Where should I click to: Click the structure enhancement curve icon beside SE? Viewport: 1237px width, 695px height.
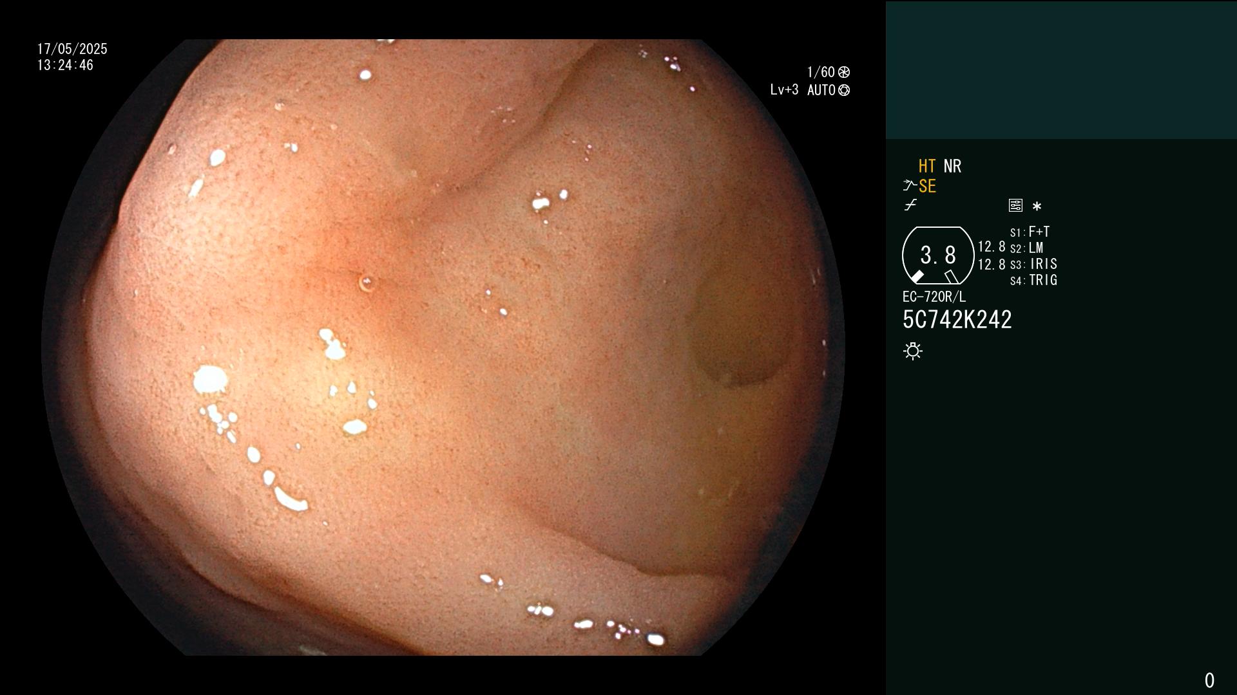click(x=909, y=185)
